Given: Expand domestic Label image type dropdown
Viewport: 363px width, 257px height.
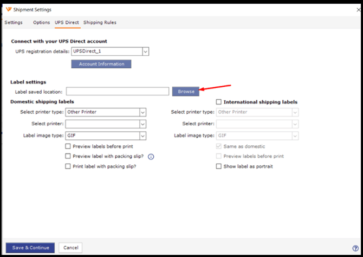Looking at the screenshot, I should click(143, 136).
